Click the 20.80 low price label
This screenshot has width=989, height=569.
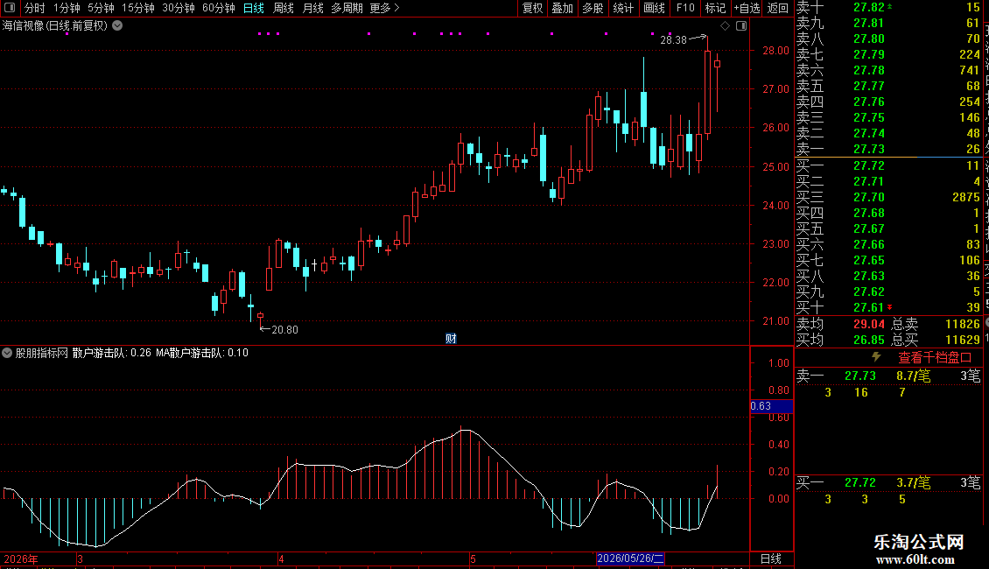(284, 329)
